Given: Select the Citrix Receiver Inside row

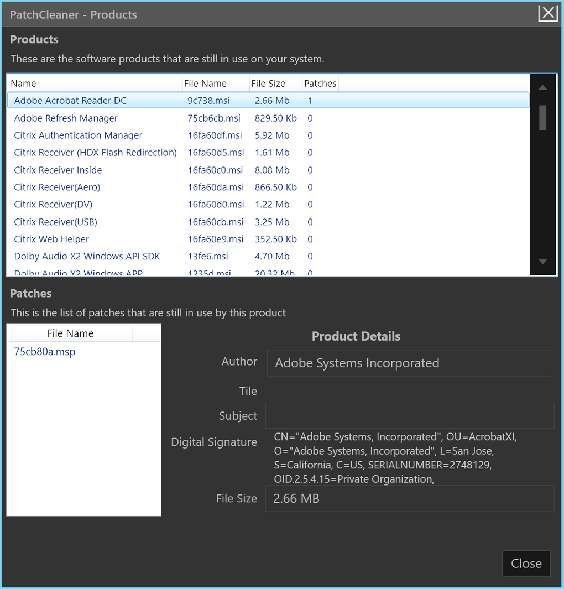Looking at the screenshot, I should 268,170.
